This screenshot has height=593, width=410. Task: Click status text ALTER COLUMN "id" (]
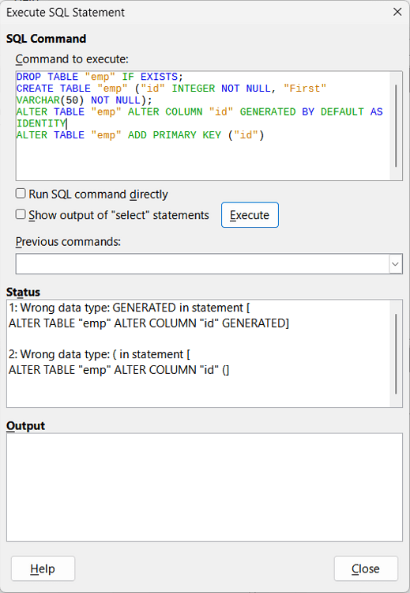pyautogui.click(x=119, y=370)
